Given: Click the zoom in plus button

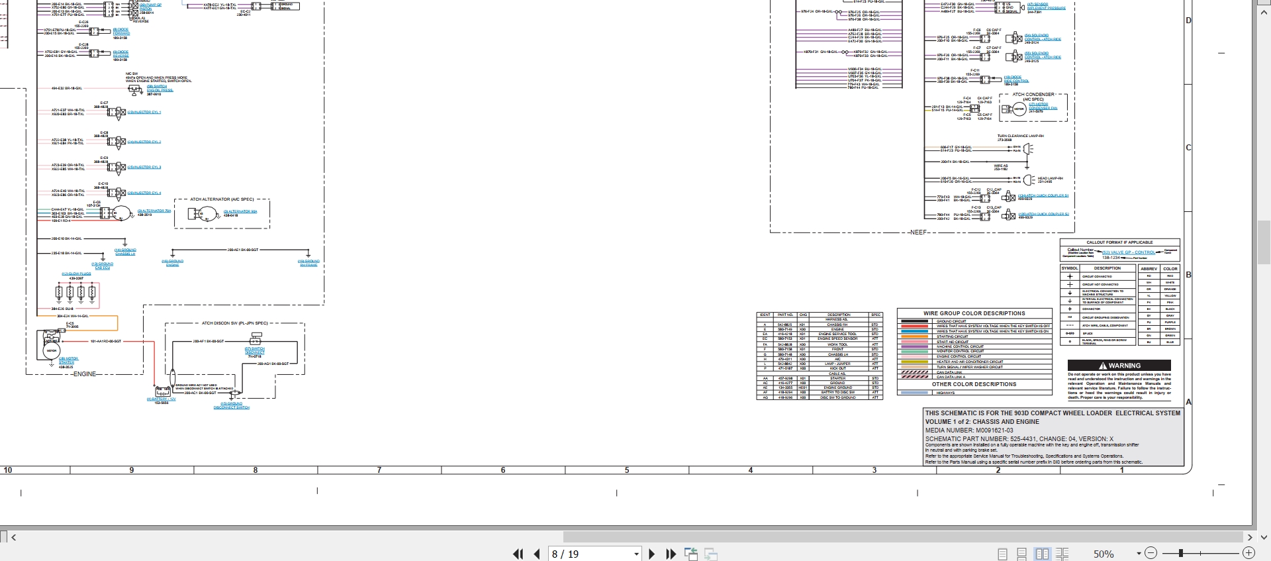Looking at the screenshot, I should pyautogui.click(x=1248, y=553).
